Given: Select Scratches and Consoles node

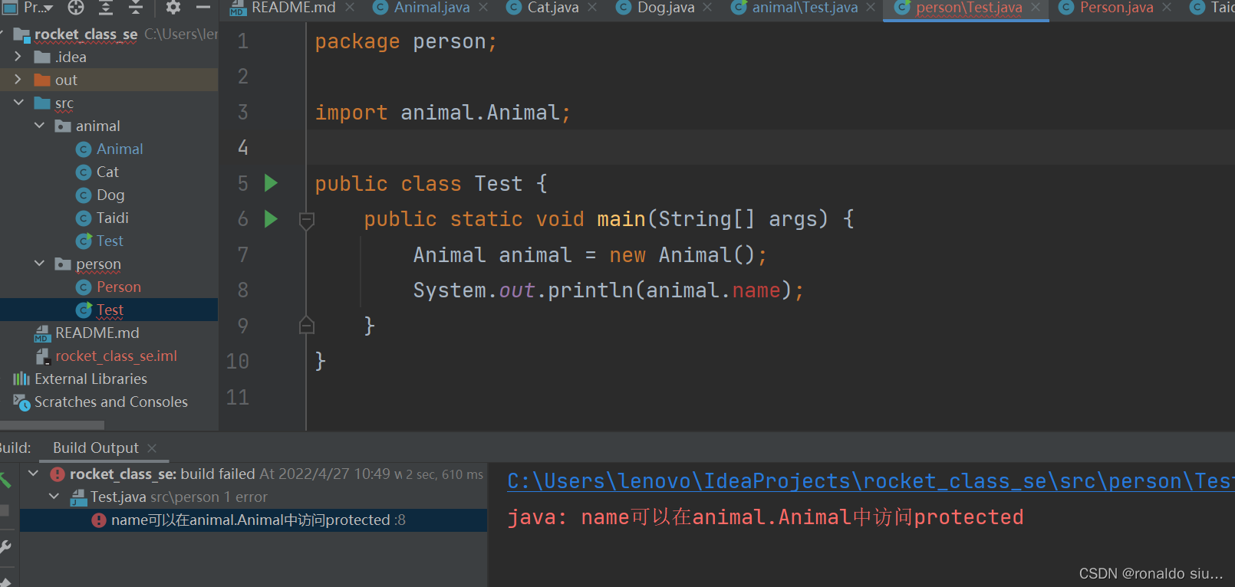Looking at the screenshot, I should click(110, 402).
